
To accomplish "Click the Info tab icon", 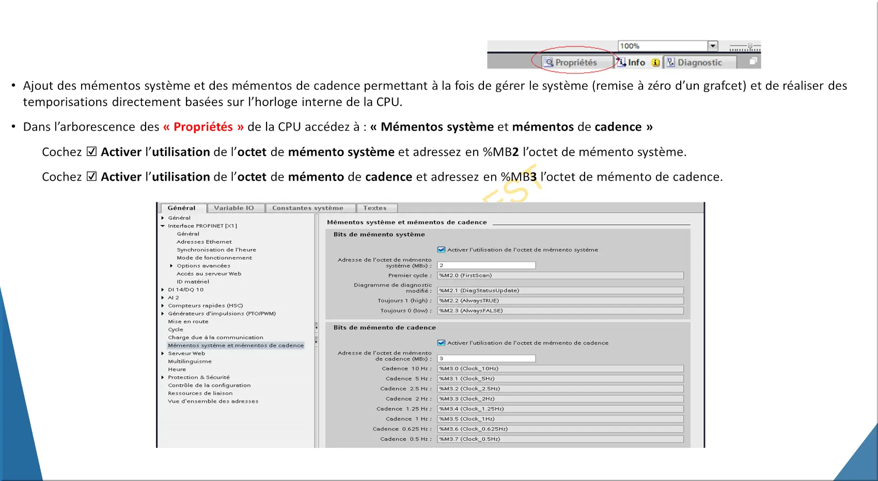I will point(621,62).
